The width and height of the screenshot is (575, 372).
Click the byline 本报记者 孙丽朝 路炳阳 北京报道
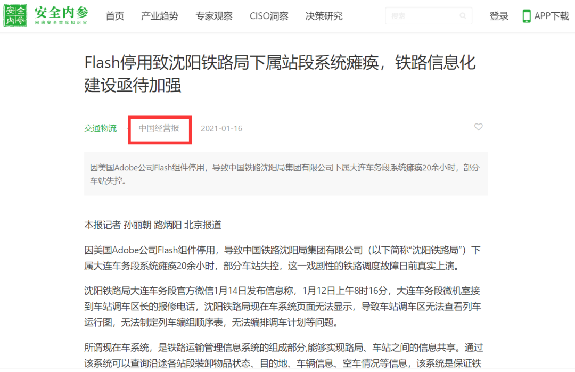153,225
